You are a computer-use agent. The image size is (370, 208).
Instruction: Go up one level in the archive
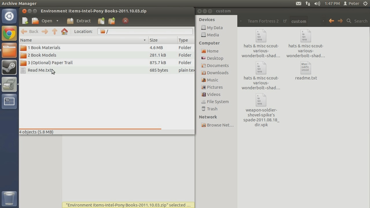click(55, 31)
